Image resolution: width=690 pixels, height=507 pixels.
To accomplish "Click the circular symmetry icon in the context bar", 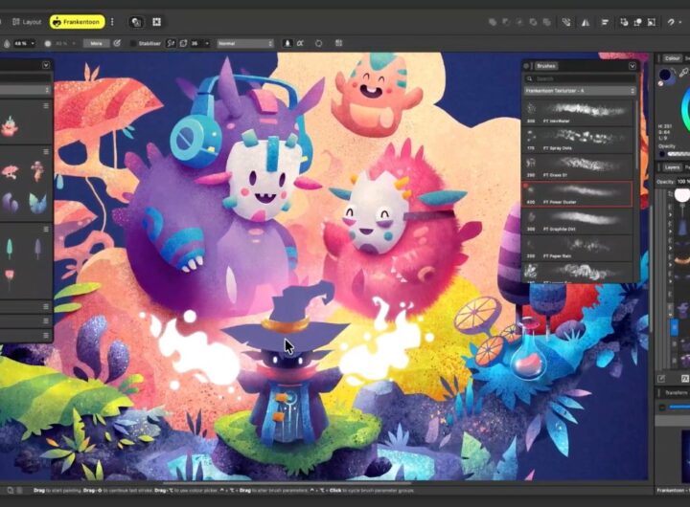I will pyautogui.click(x=318, y=43).
